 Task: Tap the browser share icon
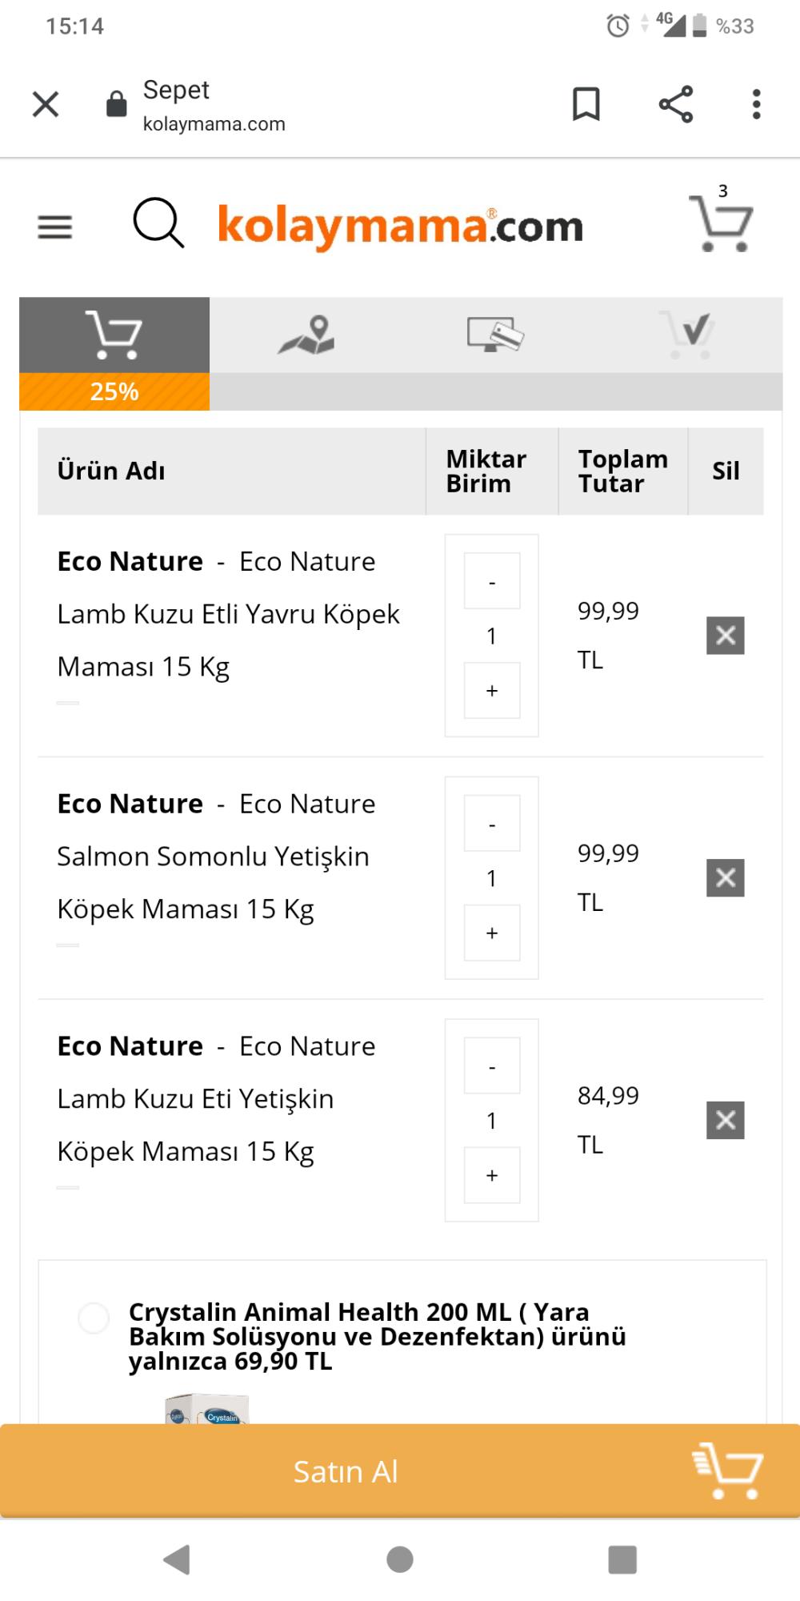[676, 104]
